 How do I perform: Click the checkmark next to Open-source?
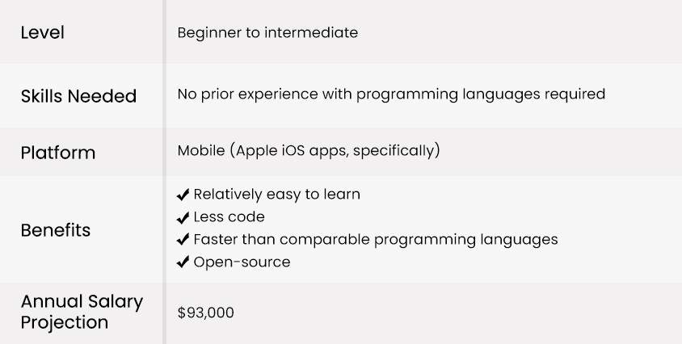pos(183,262)
